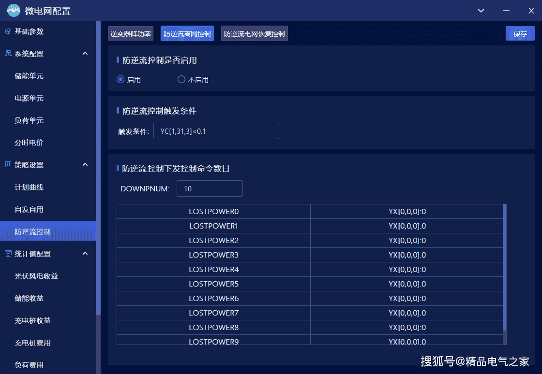Image resolution: width=542 pixels, height=374 pixels.
Task: Click the 触发条件 input field
Action: tap(216, 131)
